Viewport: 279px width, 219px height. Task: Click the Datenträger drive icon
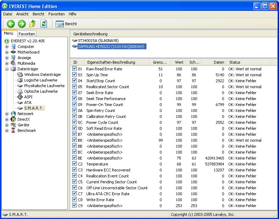(13, 69)
